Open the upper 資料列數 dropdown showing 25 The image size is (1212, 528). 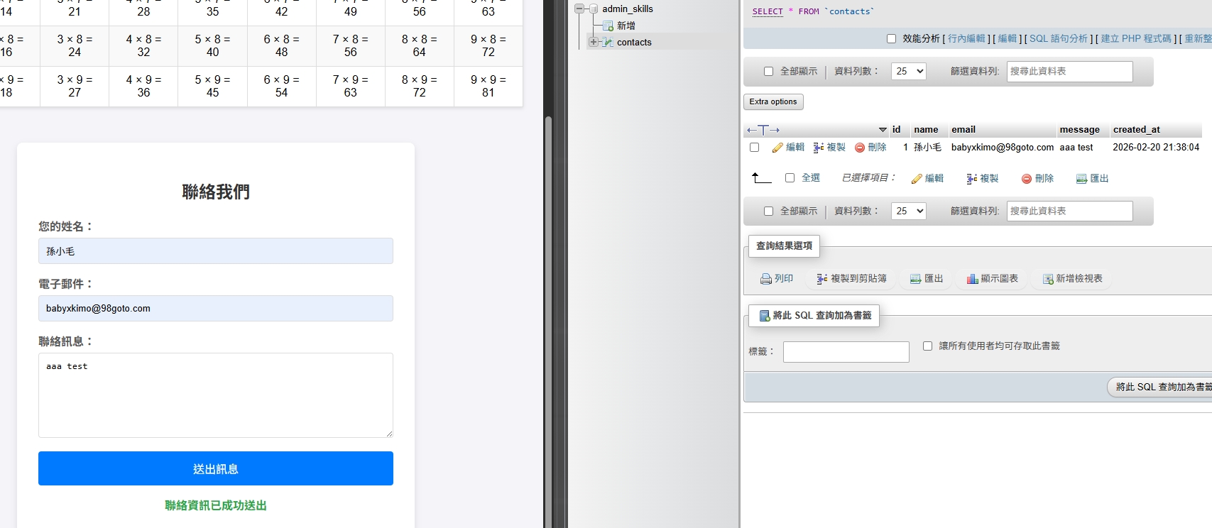tap(909, 71)
